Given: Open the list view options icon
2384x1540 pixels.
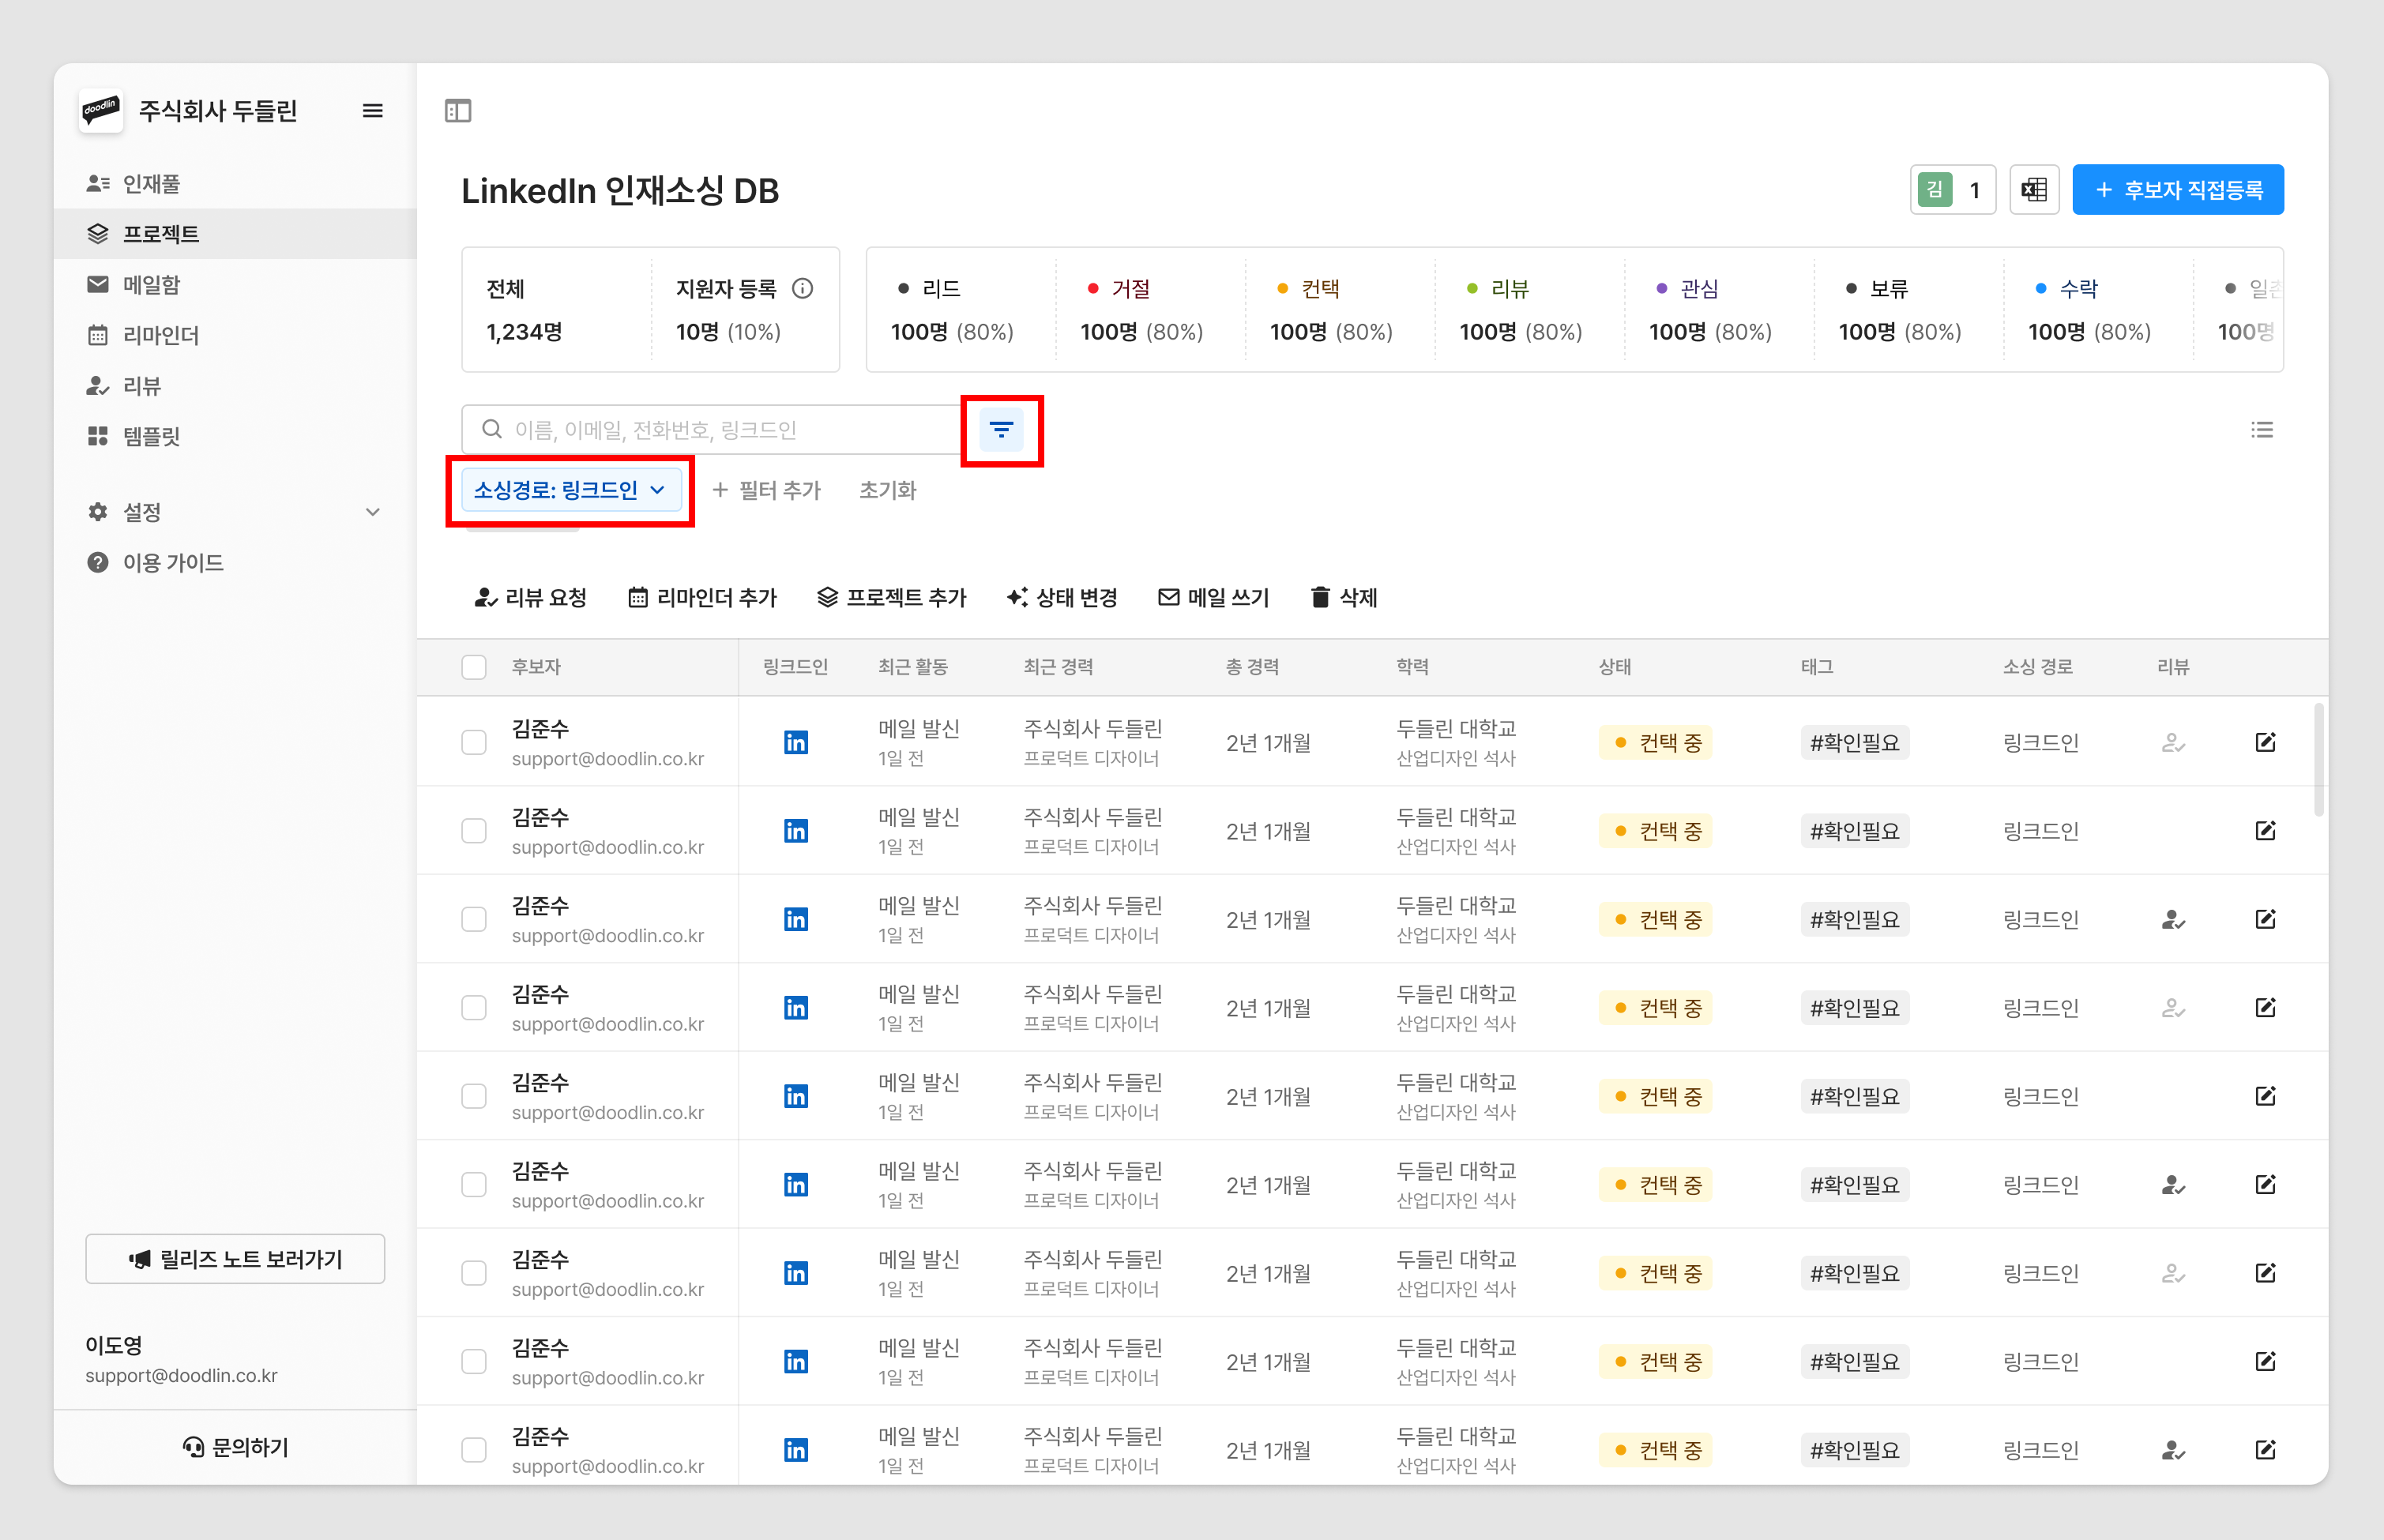Looking at the screenshot, I should click(x=2261, y=430).
